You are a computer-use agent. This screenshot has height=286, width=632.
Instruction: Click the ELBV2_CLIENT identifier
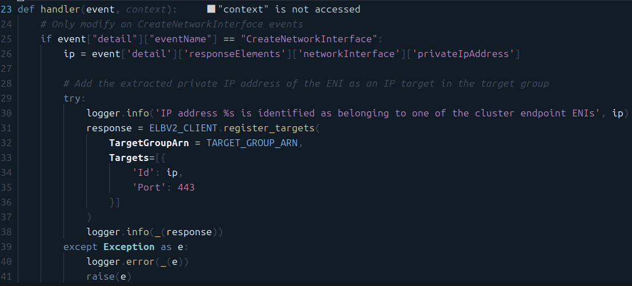pyautogui.click(x=183, y=128)
